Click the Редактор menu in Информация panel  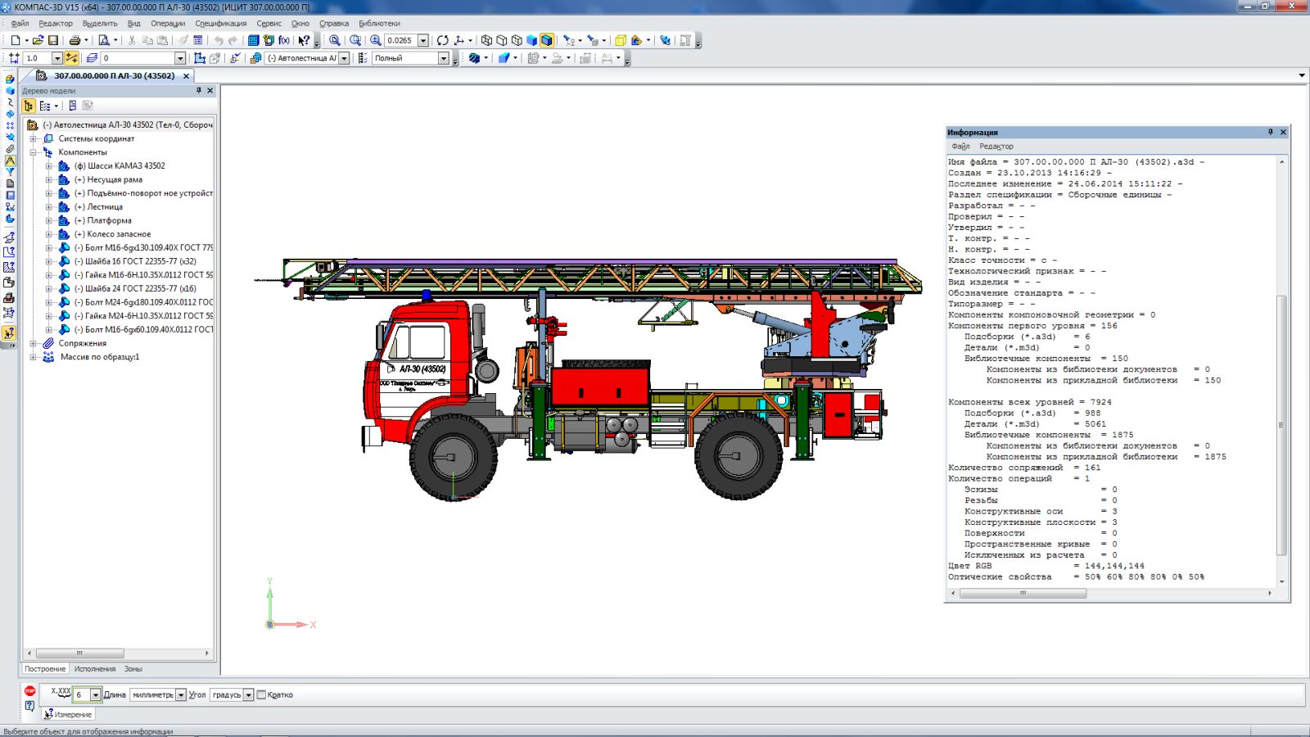(x=996, y=147)
